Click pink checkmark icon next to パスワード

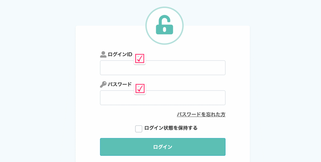pos(140,89)
